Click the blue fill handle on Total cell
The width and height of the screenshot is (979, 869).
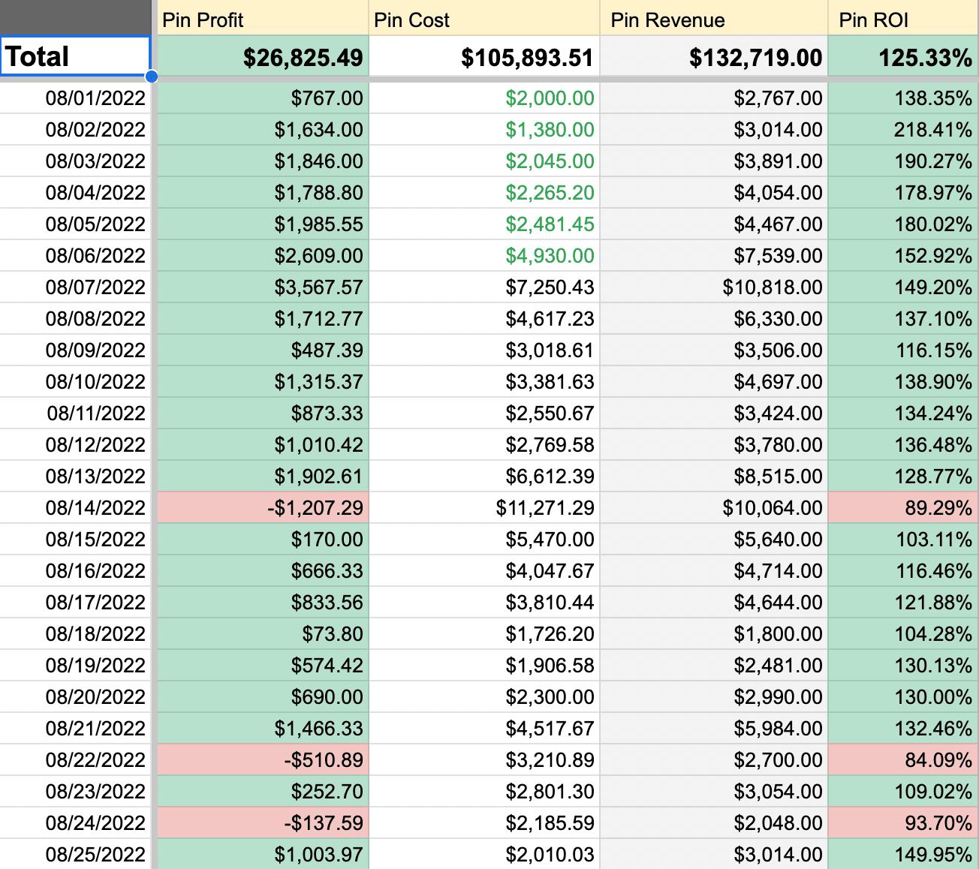point(152,77)
